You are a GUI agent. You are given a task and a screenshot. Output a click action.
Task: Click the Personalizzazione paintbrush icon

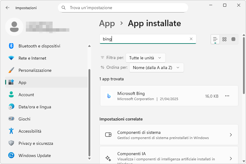click(11, 70)
